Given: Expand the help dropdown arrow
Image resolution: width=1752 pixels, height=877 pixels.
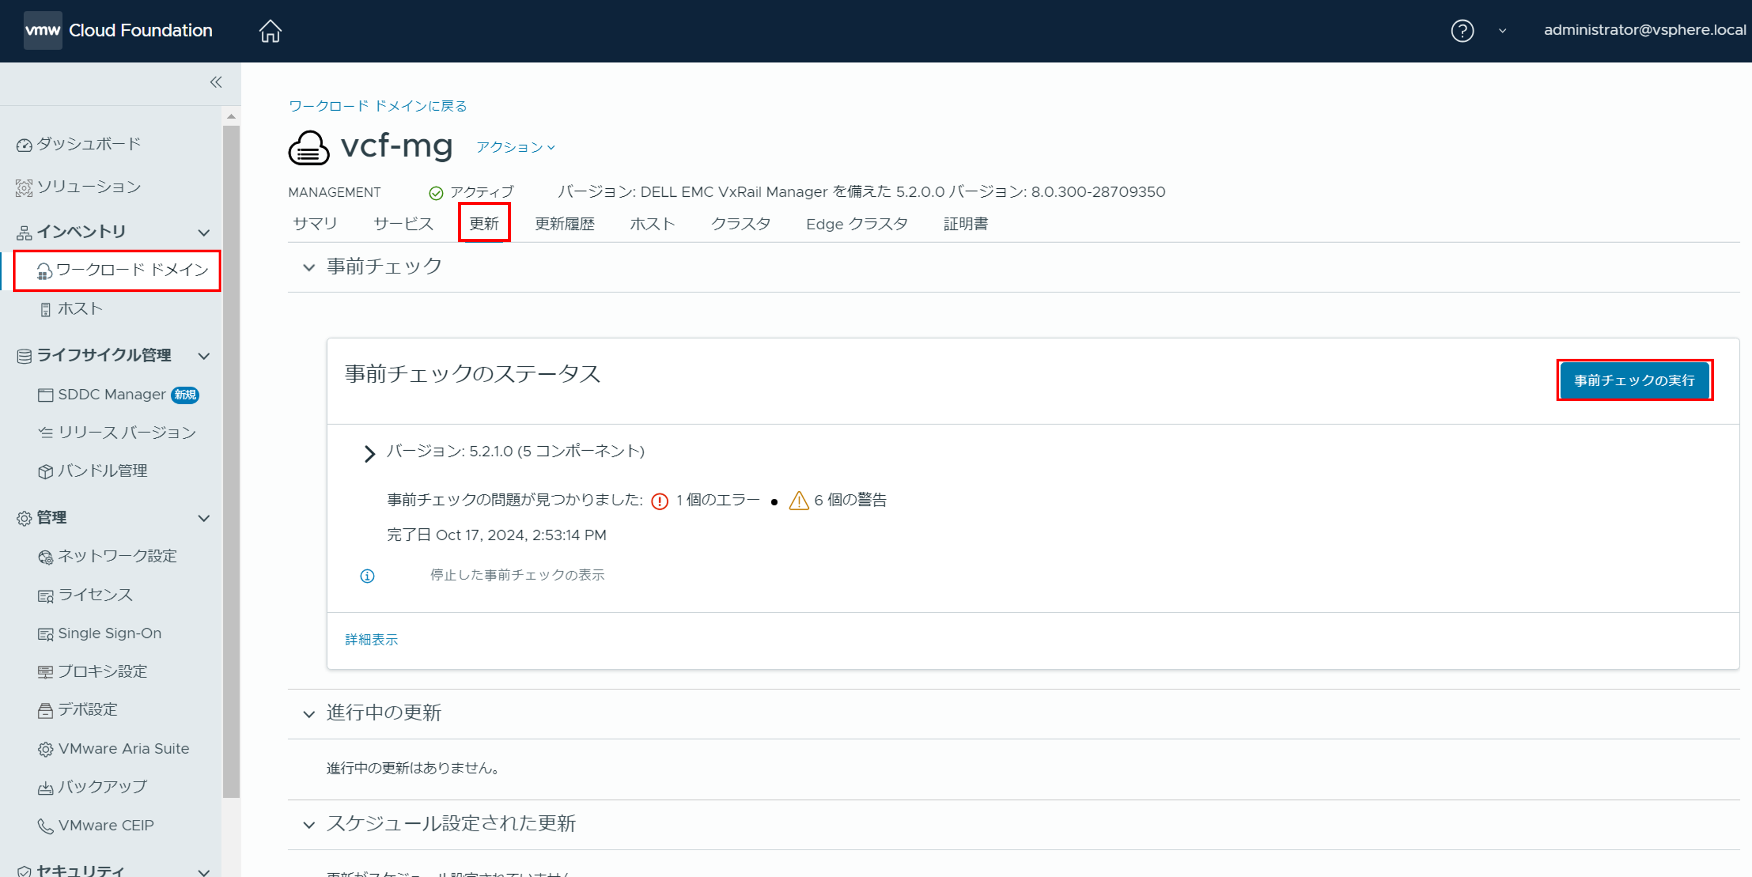Looking at the screenshot, I should coord(1502,31).
